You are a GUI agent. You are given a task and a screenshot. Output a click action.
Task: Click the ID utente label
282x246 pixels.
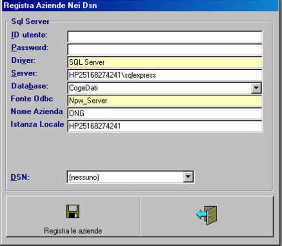pos(29,35)
